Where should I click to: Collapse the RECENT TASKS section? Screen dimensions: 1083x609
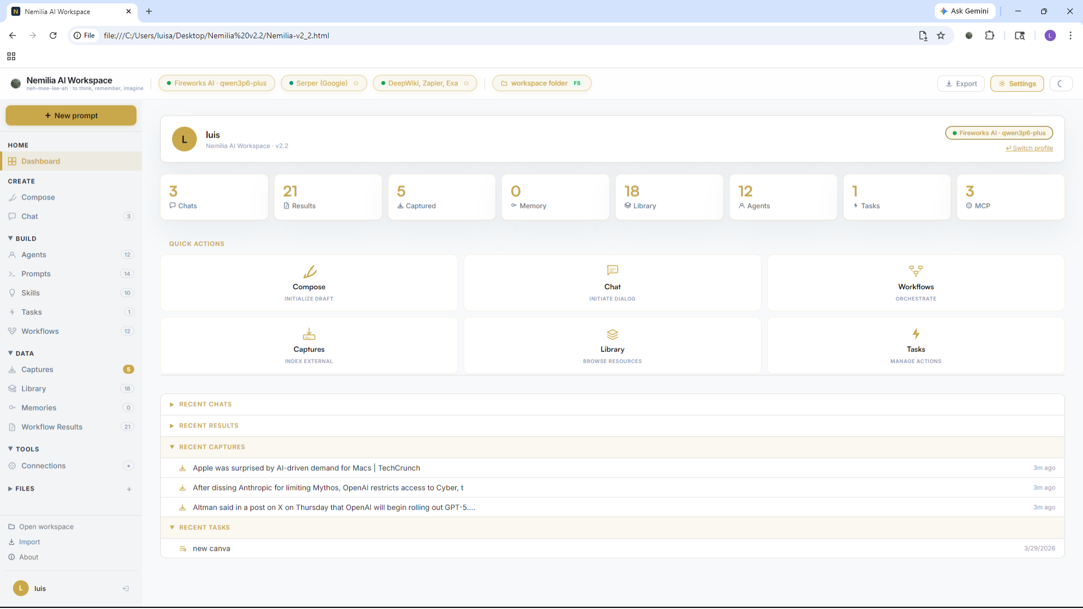[612, 528]
